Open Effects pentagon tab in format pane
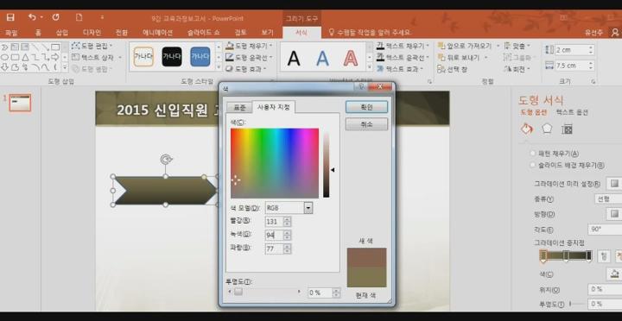This screenshot has width=622, height=321. coord(547,129)
